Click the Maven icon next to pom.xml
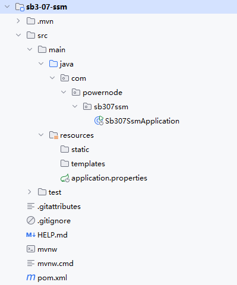237x285 pixels. (x=31, y=277)
